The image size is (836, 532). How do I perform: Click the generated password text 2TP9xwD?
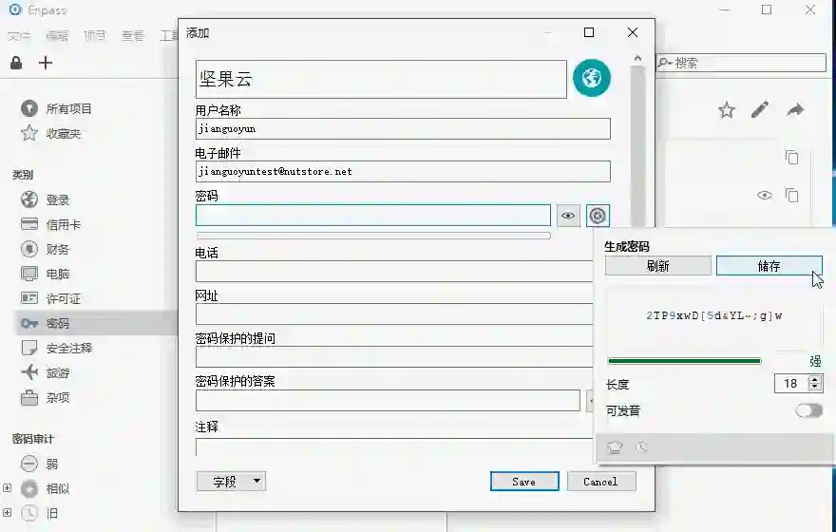tap(714, 315)
